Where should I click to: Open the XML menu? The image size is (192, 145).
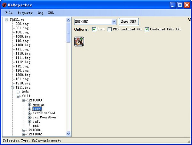[x=51, y=13]
